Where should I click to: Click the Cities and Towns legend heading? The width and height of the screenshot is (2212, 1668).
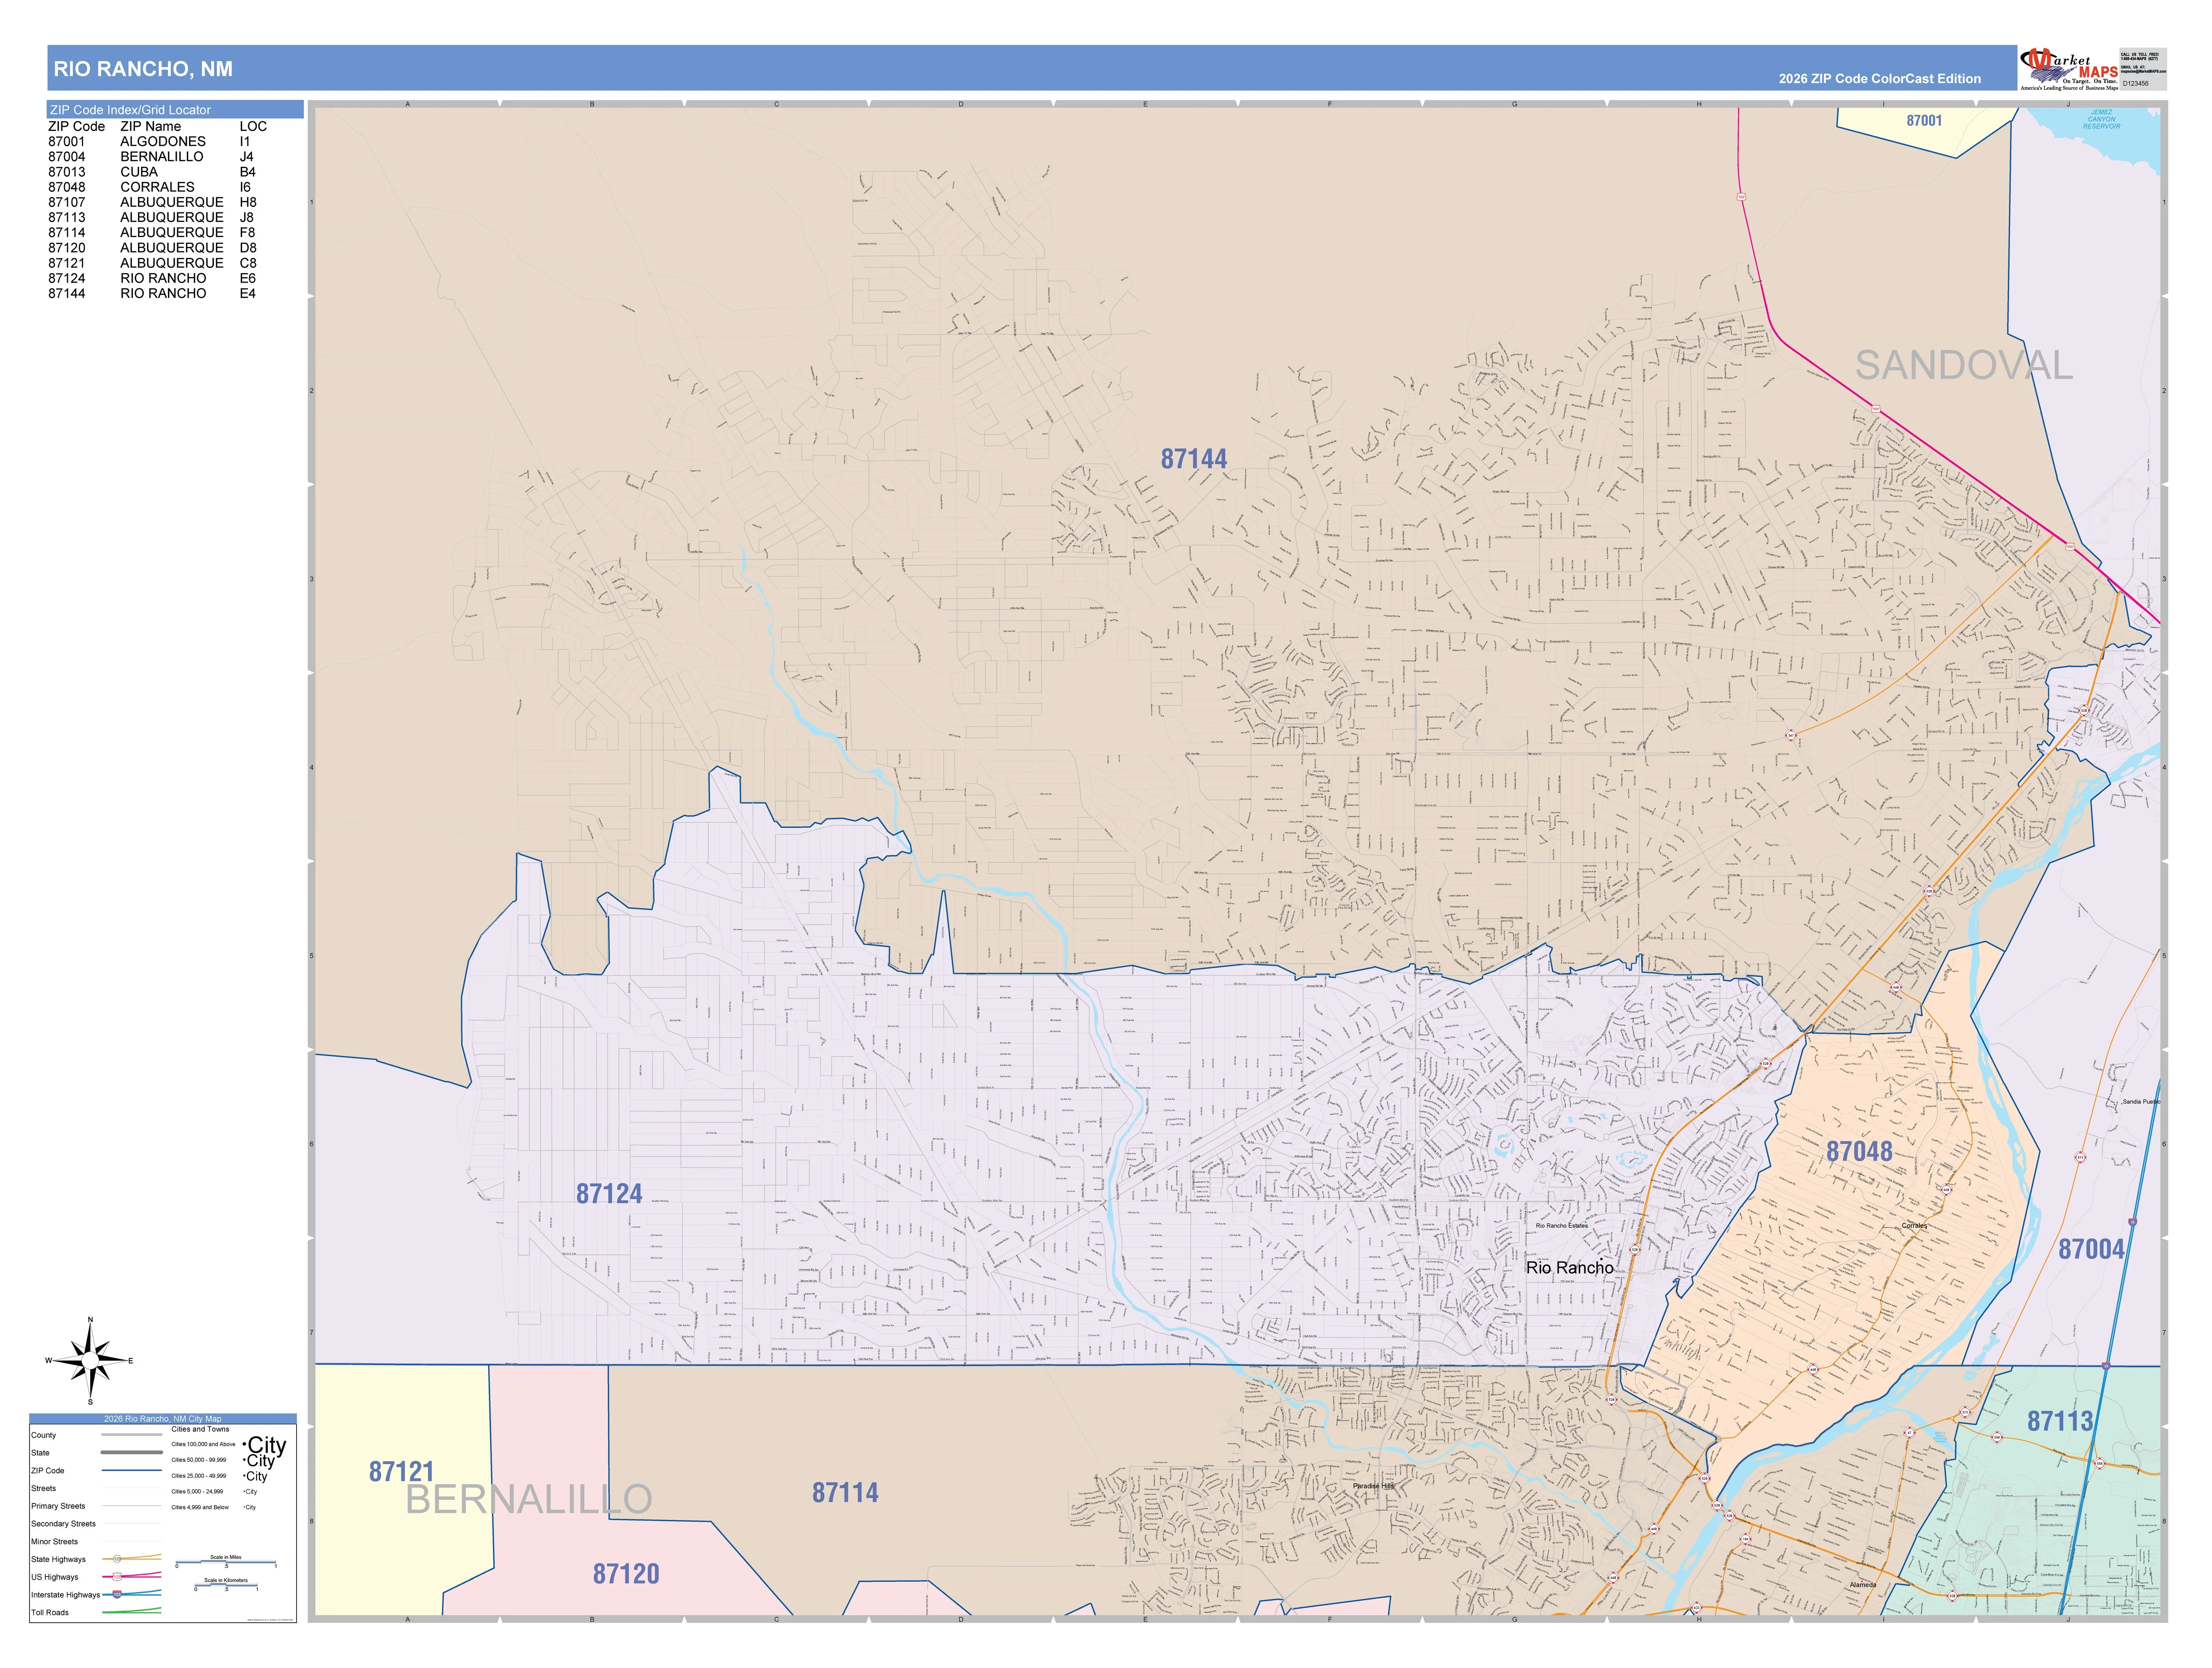tap(200, 1429)
